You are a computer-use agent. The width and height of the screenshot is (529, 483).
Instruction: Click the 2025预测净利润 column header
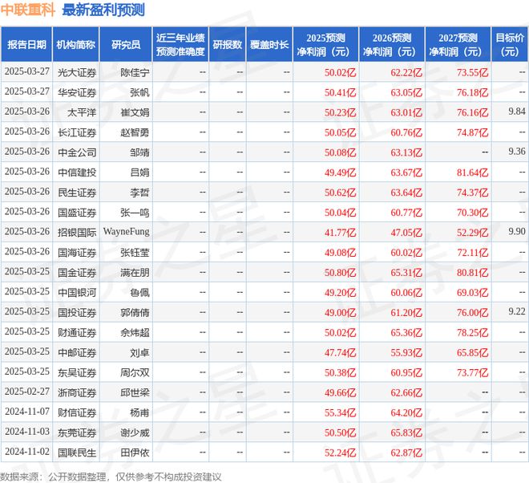pos(325,45)
